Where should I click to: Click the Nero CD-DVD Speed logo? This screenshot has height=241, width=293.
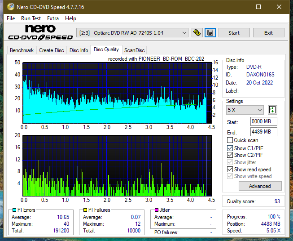[x=40, y=32]
